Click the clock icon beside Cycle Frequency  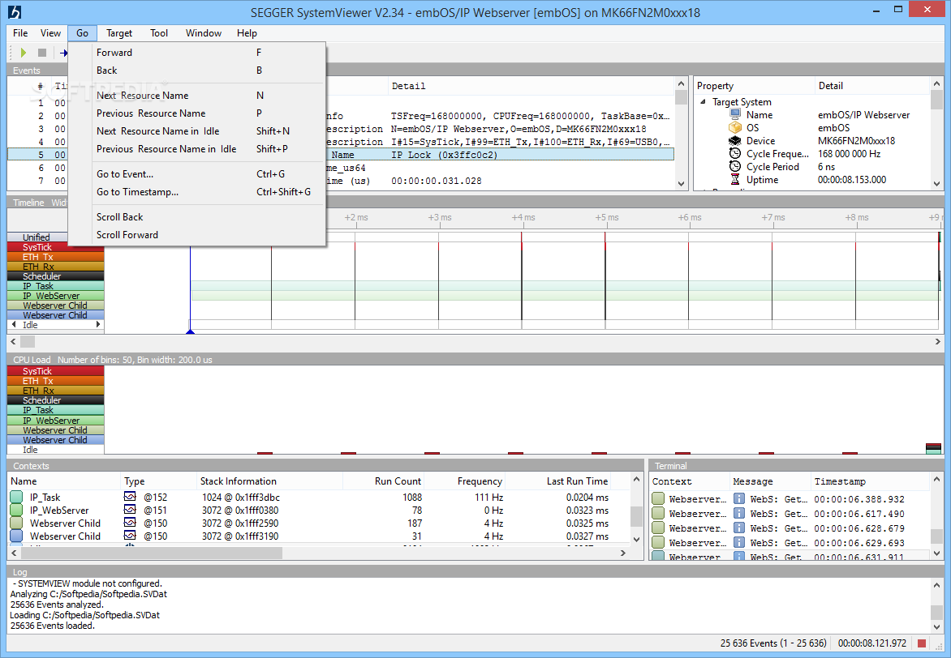click(x=735, y=153)
